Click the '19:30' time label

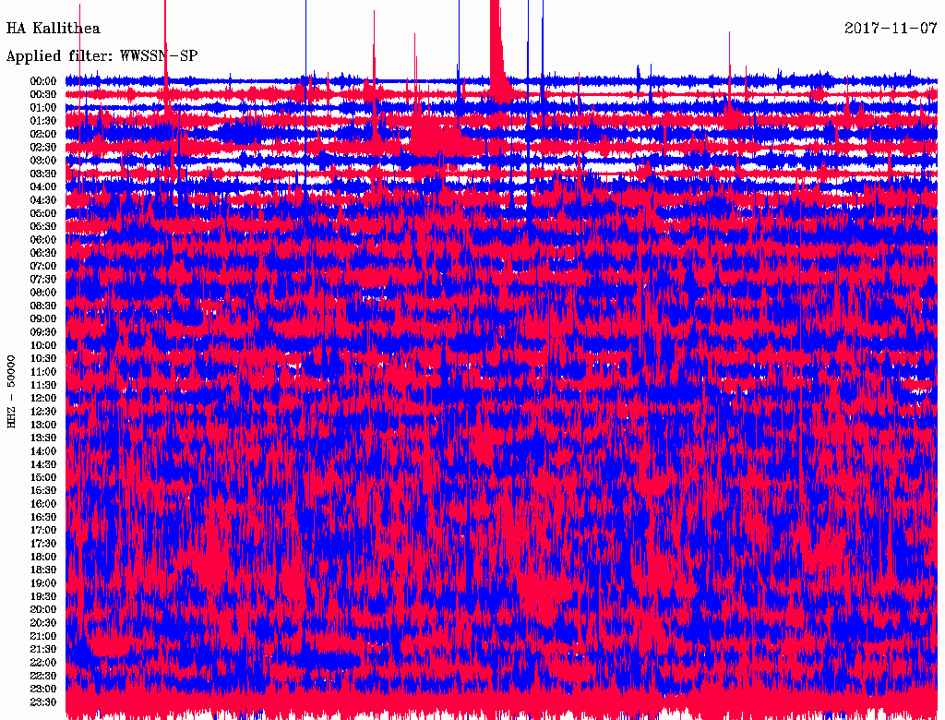[x=43, y=596]
